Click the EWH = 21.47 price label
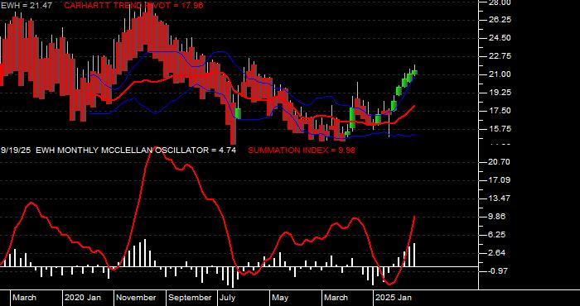This screenshot has width=580, height=306. [x=27, y=5]
